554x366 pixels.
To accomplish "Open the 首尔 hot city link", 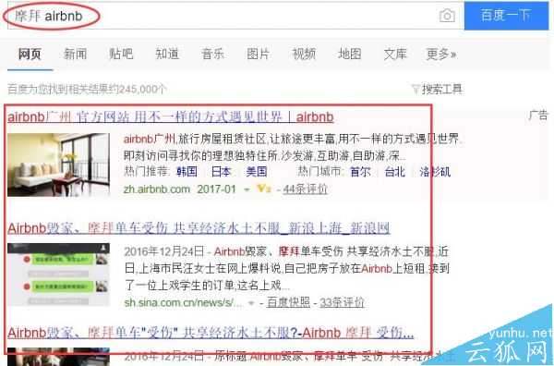I will (x=360, y=172).
